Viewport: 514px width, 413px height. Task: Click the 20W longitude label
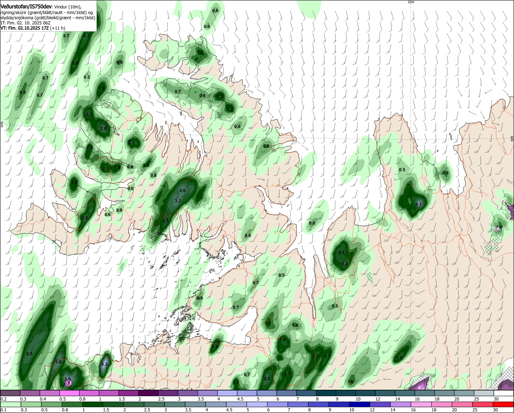point(411,2)
